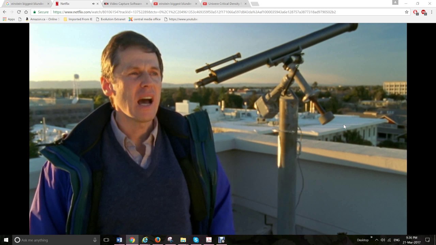Image resolution: width=436 pixels, height=245 pixels.
Task: Open the blank page bookmark after Apps
Action: pyautogui.click(x=20, y=19)
